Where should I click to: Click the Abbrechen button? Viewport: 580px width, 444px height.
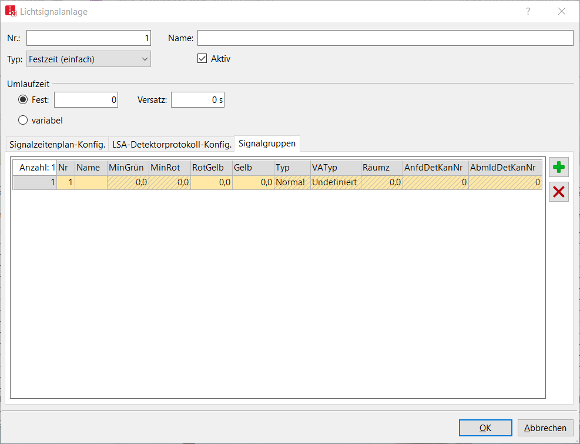tap(545, 428)
